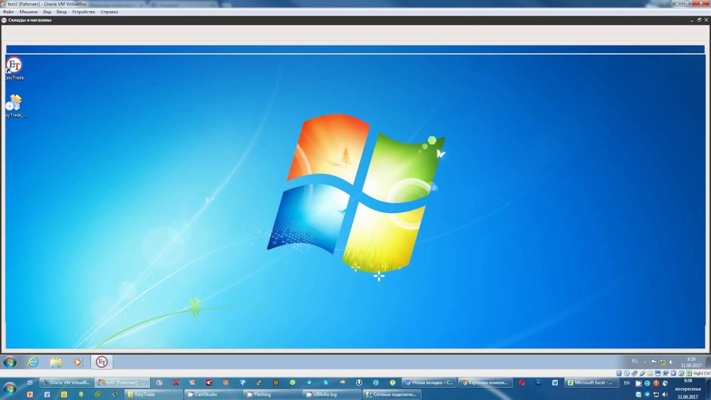Launch Word from host taskbar

555,383
